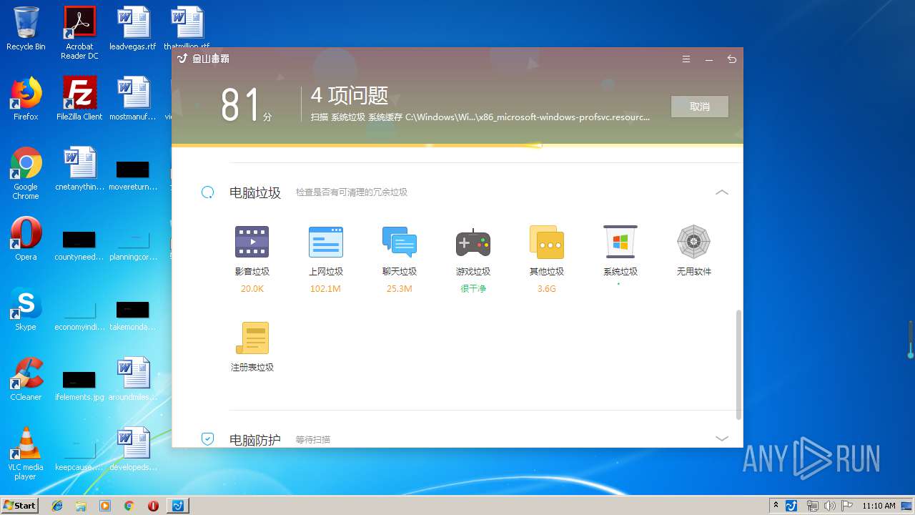This screenshot has height=515, width=915.
Task: Open the Skype desktop shortcut
Action: coord(26,308)
